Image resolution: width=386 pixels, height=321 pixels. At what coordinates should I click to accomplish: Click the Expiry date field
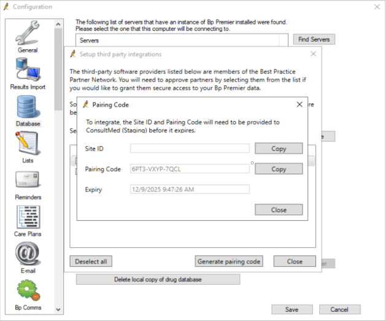click(190, 189)
